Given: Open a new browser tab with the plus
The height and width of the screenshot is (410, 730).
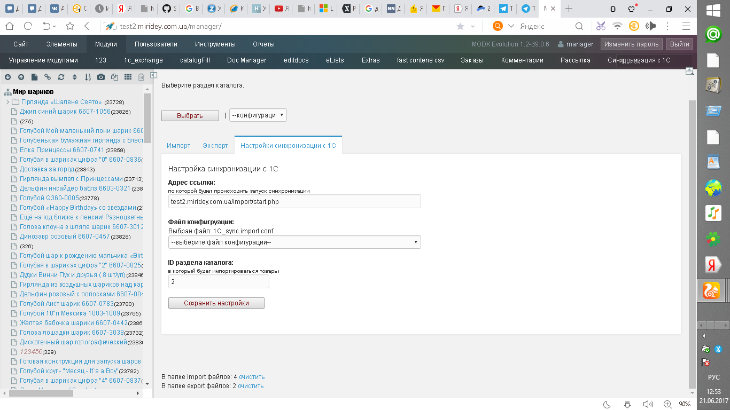Looking at the screenshot, I should click(569, 9).
